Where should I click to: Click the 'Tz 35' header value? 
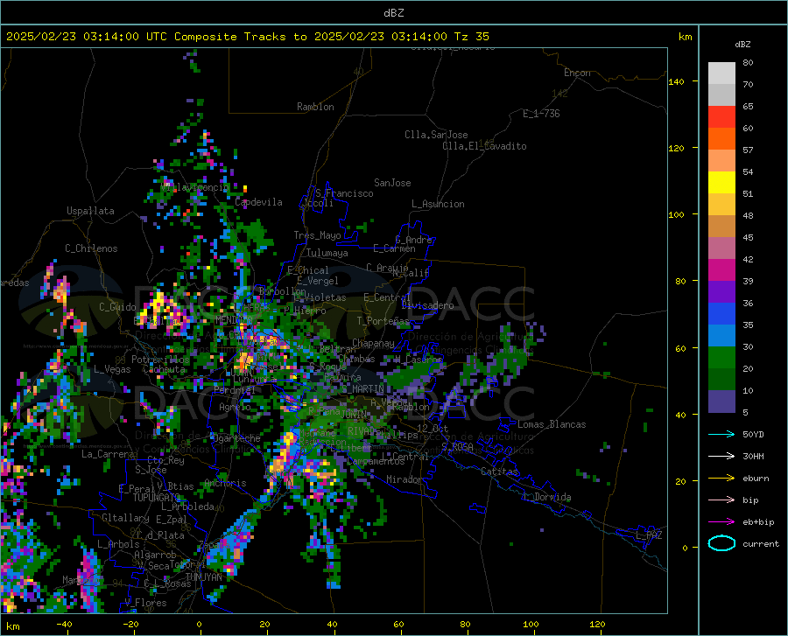point(471,37)
